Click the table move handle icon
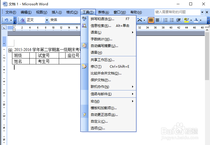The image size is (210, 145). click(x=10, y=50)
